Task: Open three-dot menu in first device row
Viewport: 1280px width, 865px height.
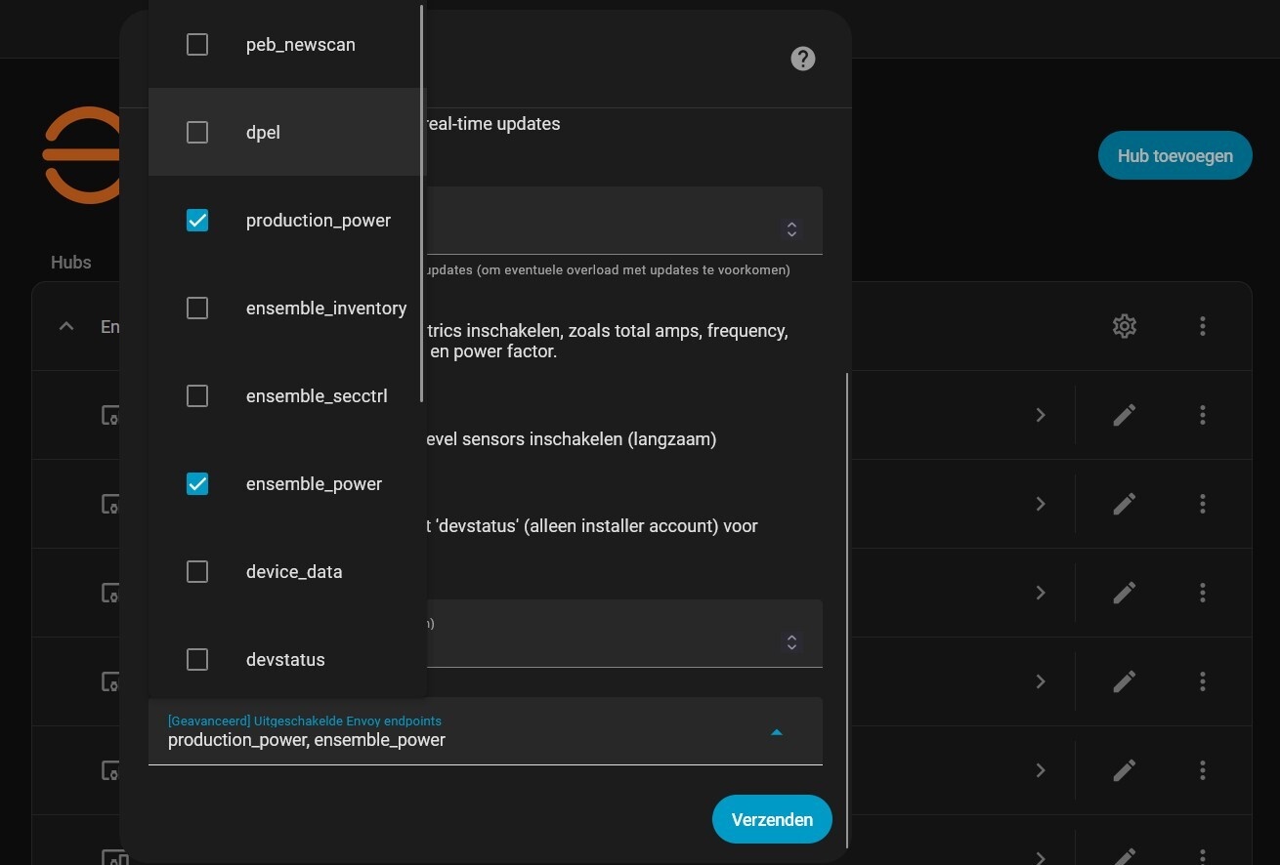Action: tap(1203, 415)
